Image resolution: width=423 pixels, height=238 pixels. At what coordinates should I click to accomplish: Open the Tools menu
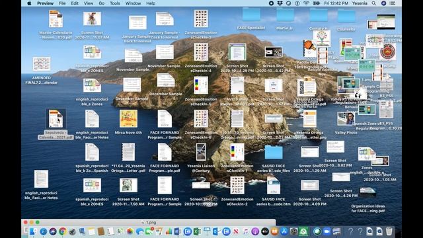tap(114, 3)
